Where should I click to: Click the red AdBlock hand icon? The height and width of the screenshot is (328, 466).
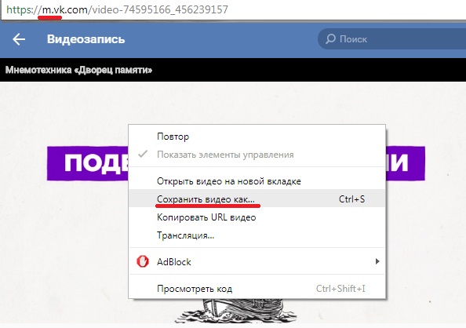(x=143, y=261)
